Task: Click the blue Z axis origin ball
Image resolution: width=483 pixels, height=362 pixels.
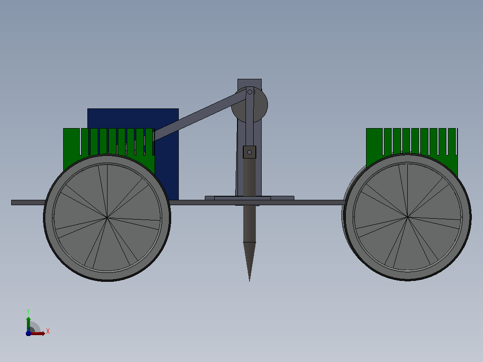Action: (28, 333)
